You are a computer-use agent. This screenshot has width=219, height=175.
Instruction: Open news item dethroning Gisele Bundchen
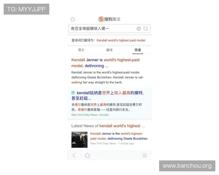pos(119,136)
